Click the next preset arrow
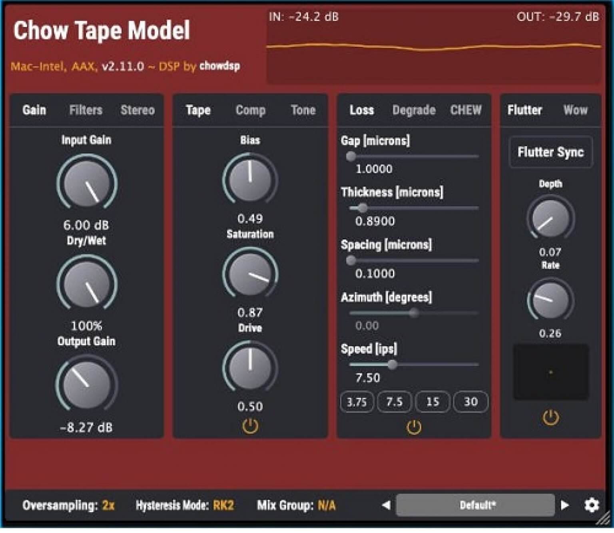The image size is (614, 533). point(564,505)
